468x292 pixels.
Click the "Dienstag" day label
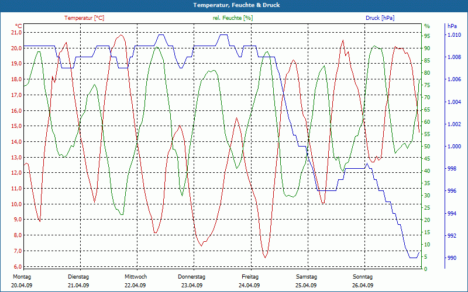[x=78, y=277]
